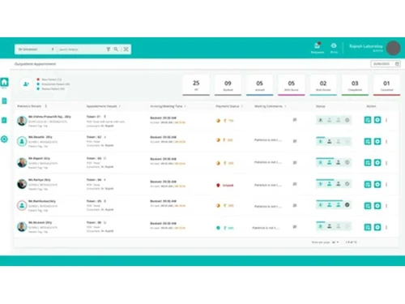Screen dimensions: 405x304
Task: Open comment icon in Token 03 row
Action: pyautogui.click(x=295, y=162)
